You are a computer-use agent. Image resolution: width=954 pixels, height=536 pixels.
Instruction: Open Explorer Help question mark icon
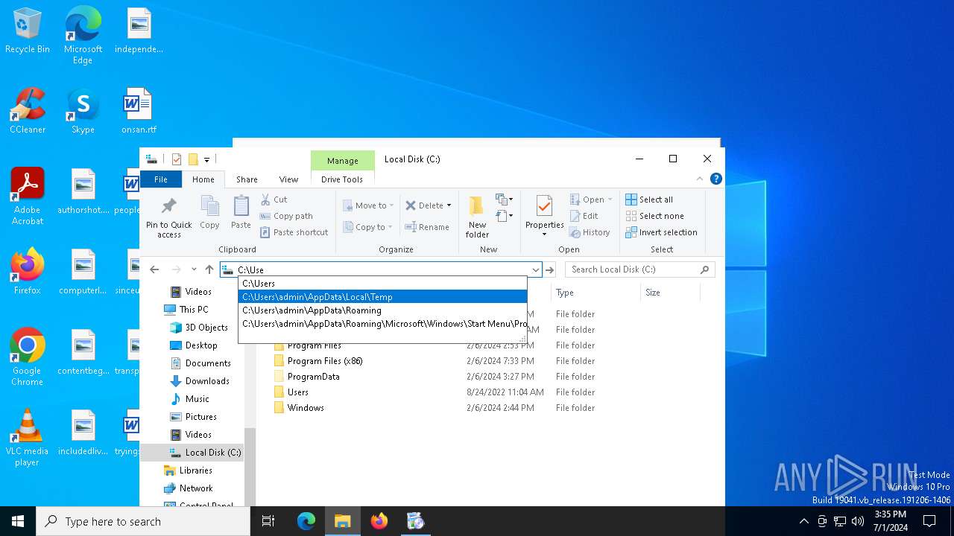point(716,179)
